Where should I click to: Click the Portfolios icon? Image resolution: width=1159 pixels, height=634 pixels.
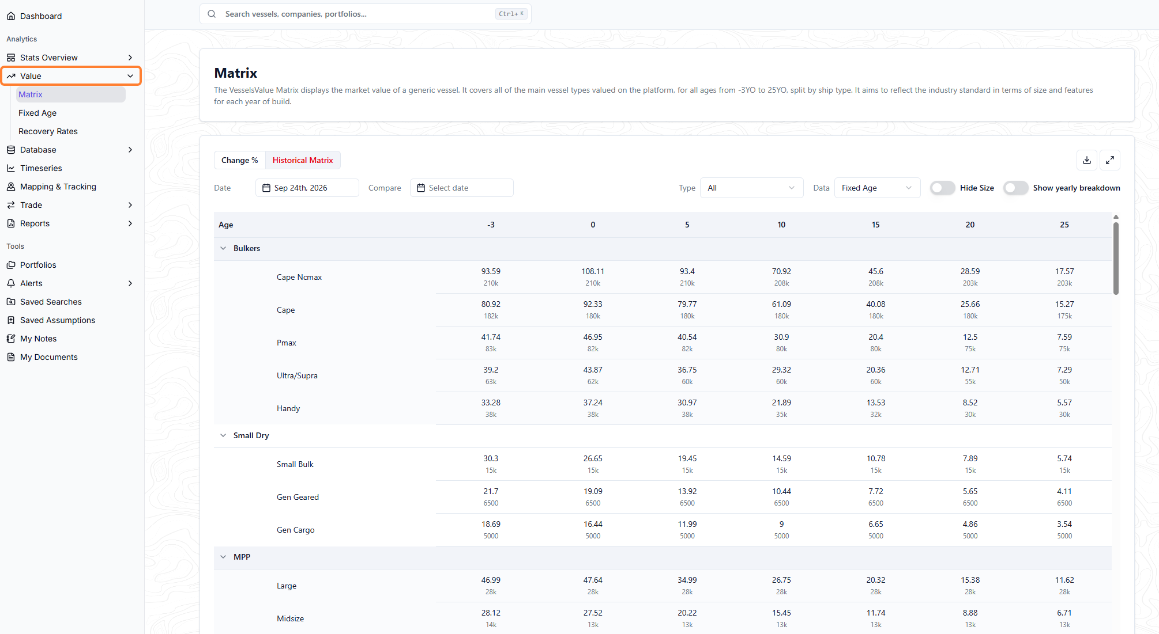pos(11,265)
